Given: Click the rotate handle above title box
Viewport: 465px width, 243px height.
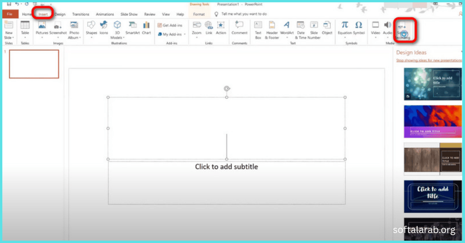Looking at the screenshot, I should pos(227,89).
